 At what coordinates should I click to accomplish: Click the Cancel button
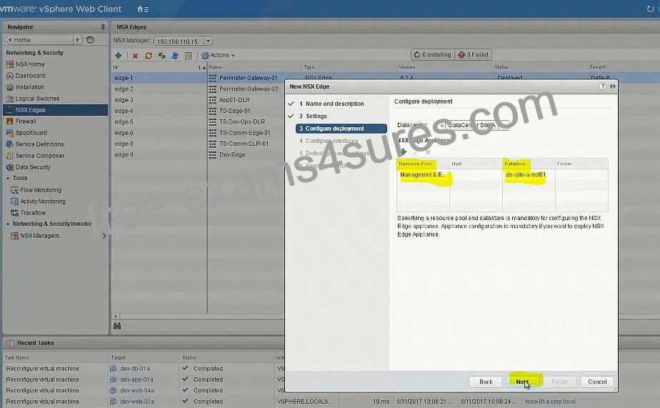pyautogui.click(x=597, y=382)
